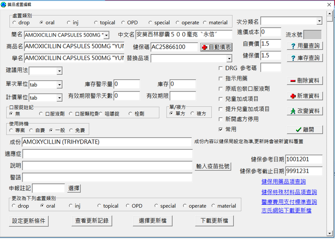Click 設定更新條件 button
The image size is (335, 239).
click(29, 221)
